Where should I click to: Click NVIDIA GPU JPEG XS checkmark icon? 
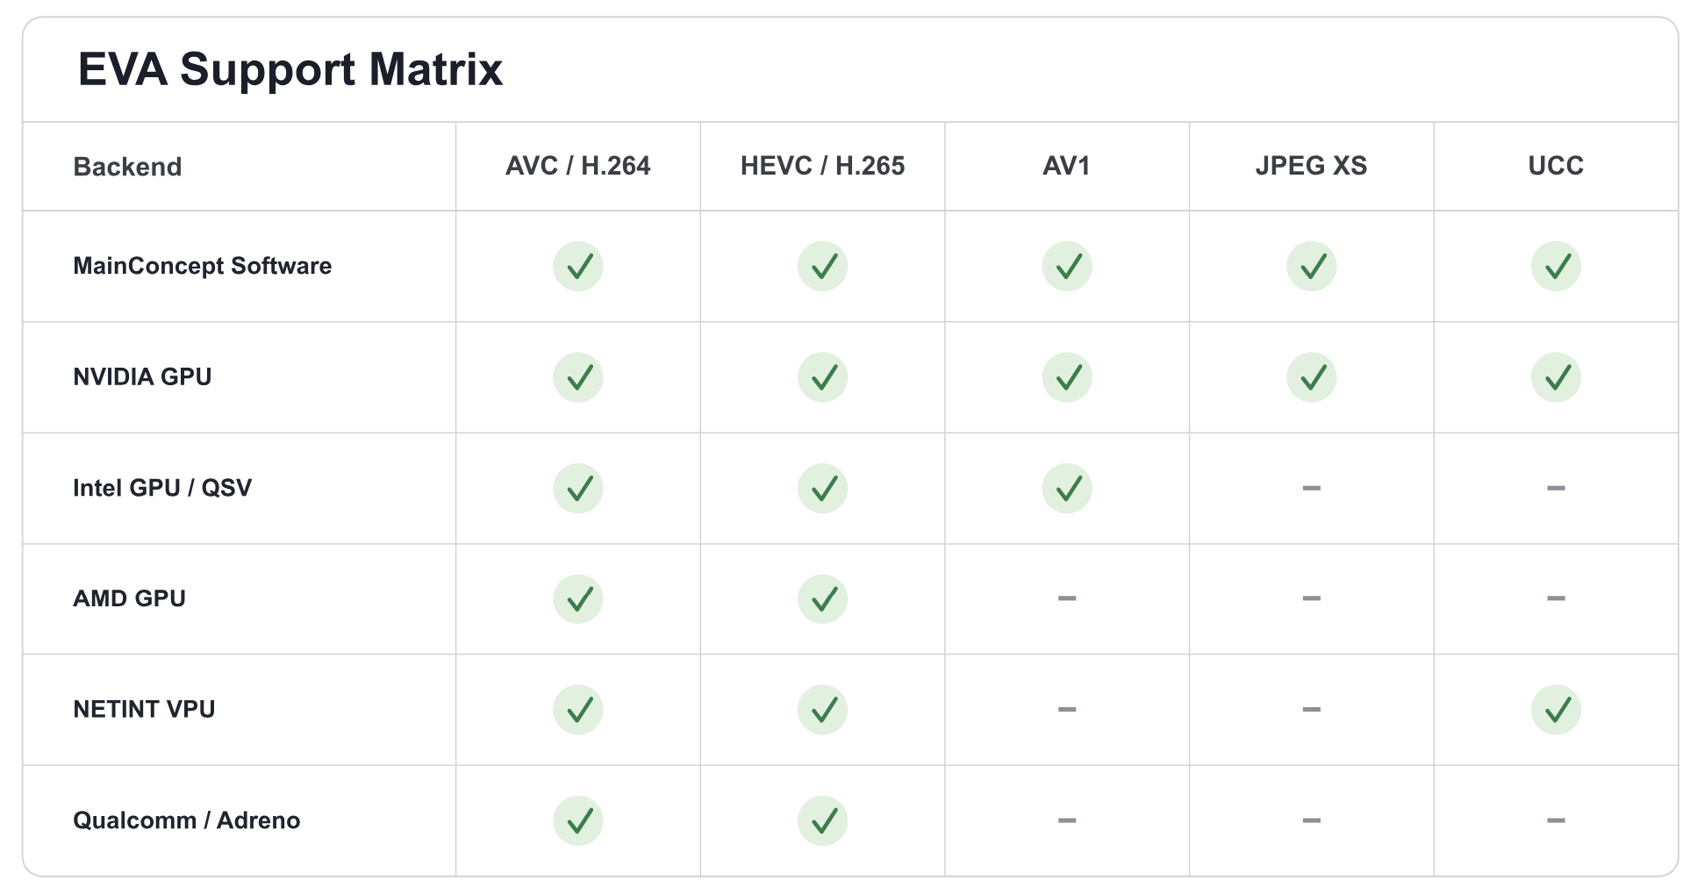[1311, 377]
